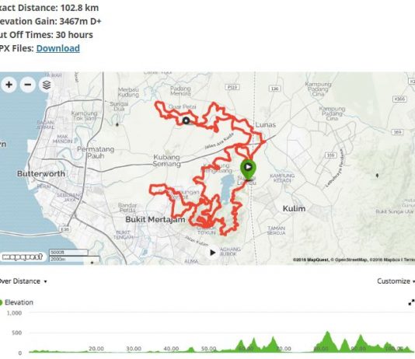Download the GPX files
Screen dimensions: 415x359
coord(58,48)
